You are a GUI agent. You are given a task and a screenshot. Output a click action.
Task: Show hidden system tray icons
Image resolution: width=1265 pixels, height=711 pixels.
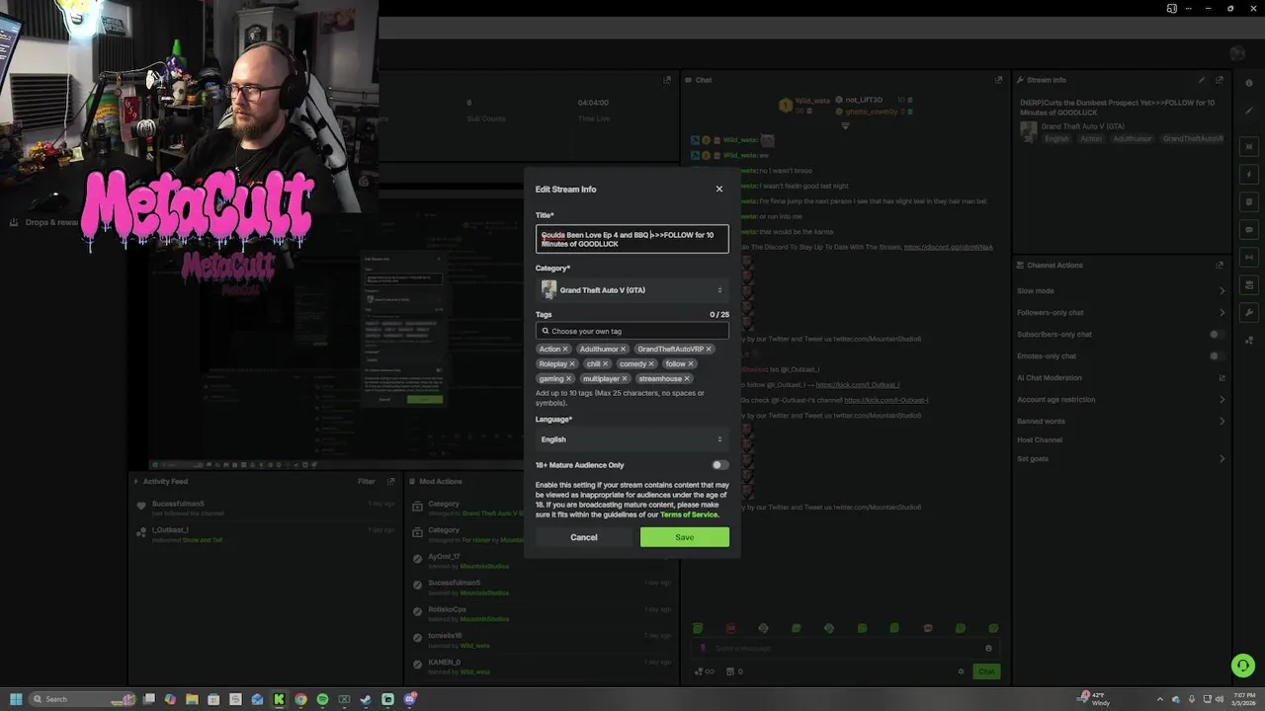[1160, 699]
